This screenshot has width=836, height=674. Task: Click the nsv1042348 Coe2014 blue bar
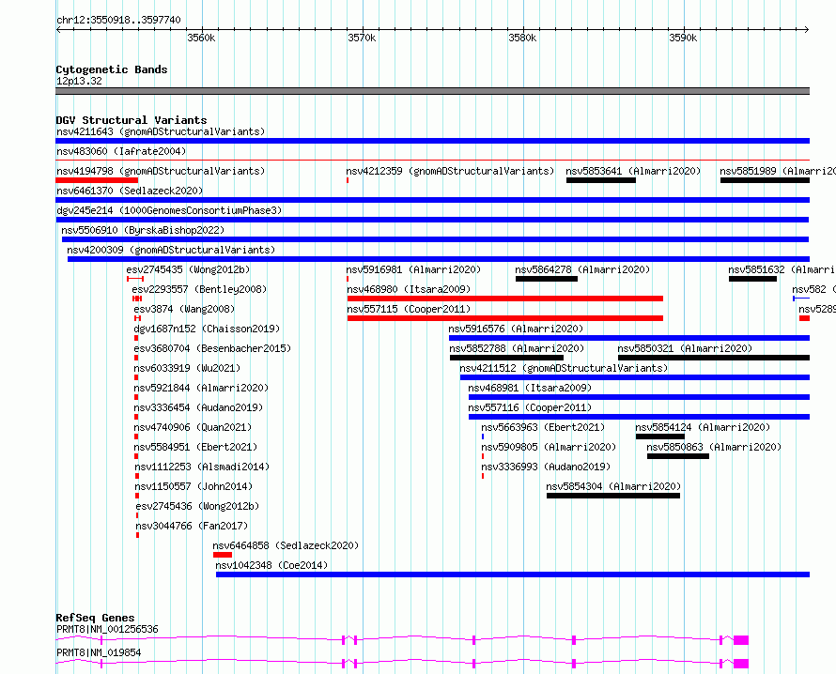pyautogui.click(x=512, y=574)
